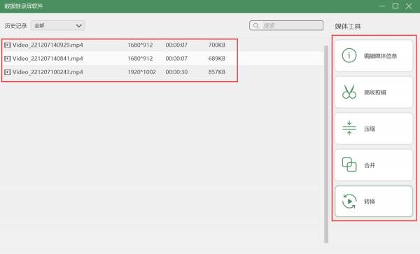
Task: Click the 689KB file size
Action: pos(217,59)
